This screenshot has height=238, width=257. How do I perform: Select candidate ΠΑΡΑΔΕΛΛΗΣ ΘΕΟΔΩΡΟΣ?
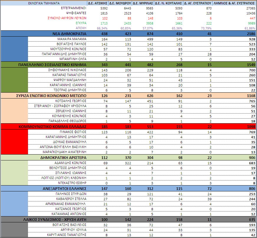pyautogui.click(x=67, y=121)
